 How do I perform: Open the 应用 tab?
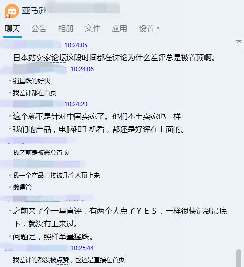(x=119, y=29)
